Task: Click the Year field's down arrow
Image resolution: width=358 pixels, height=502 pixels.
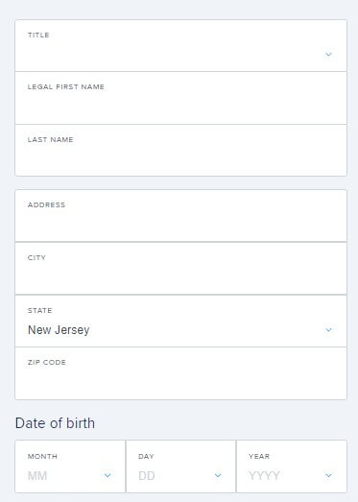Action: tap(328, 475)
